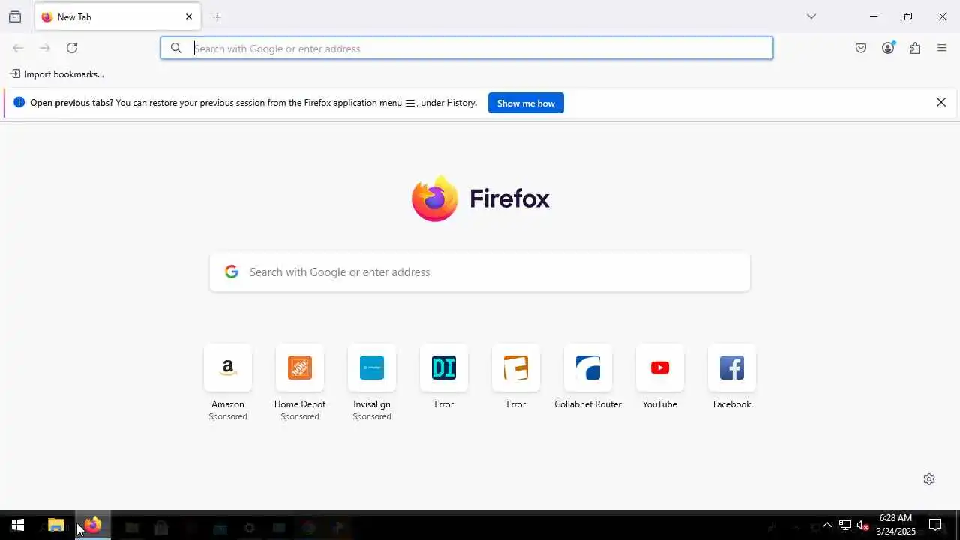Open the new tab personalize gear icon
Image resolution: width=960 pixels, height=540 pixels.
[x=929, y=479]
